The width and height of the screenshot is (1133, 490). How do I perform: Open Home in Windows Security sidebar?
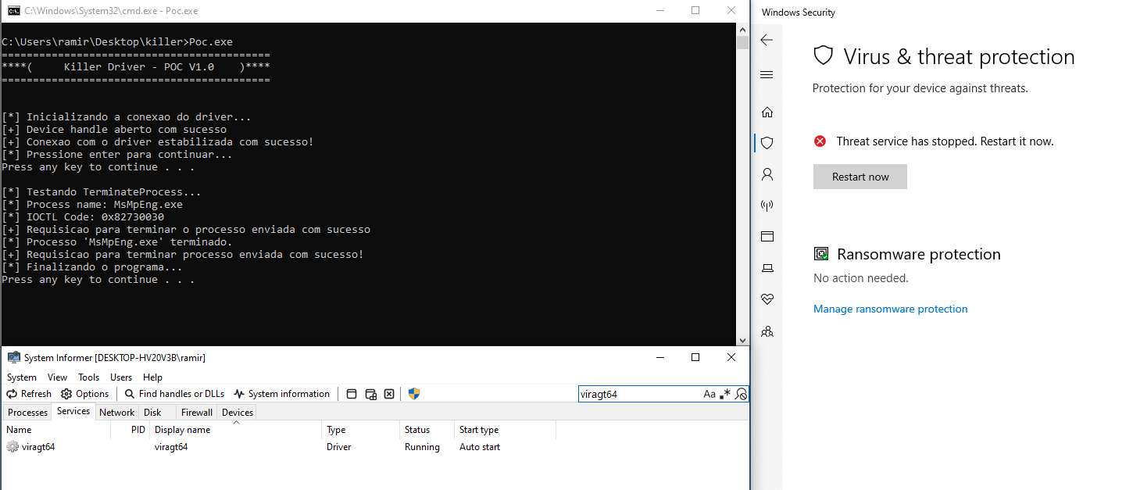pyautogui.click(x=767, y=112)
